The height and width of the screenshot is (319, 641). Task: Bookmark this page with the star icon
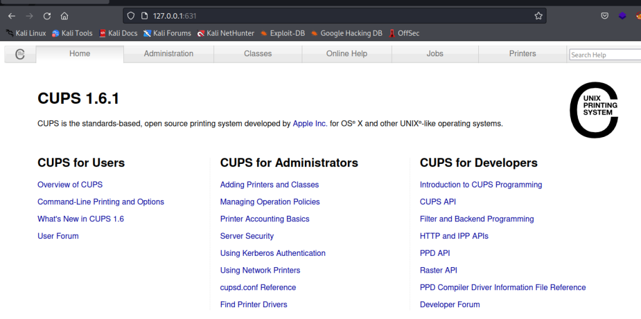click(538, 16)
